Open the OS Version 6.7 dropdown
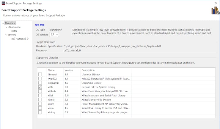The height and width of the screenshot is (129, 220). tap(54, 35)
